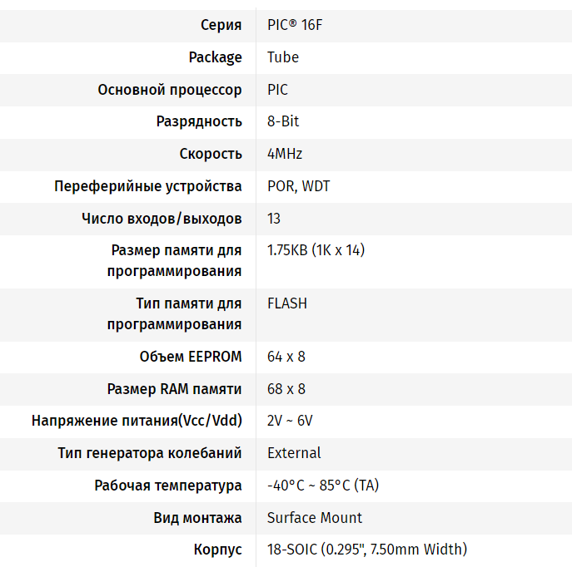
Task: Click the "FLASH" memory type value
Action: (287, 303)
